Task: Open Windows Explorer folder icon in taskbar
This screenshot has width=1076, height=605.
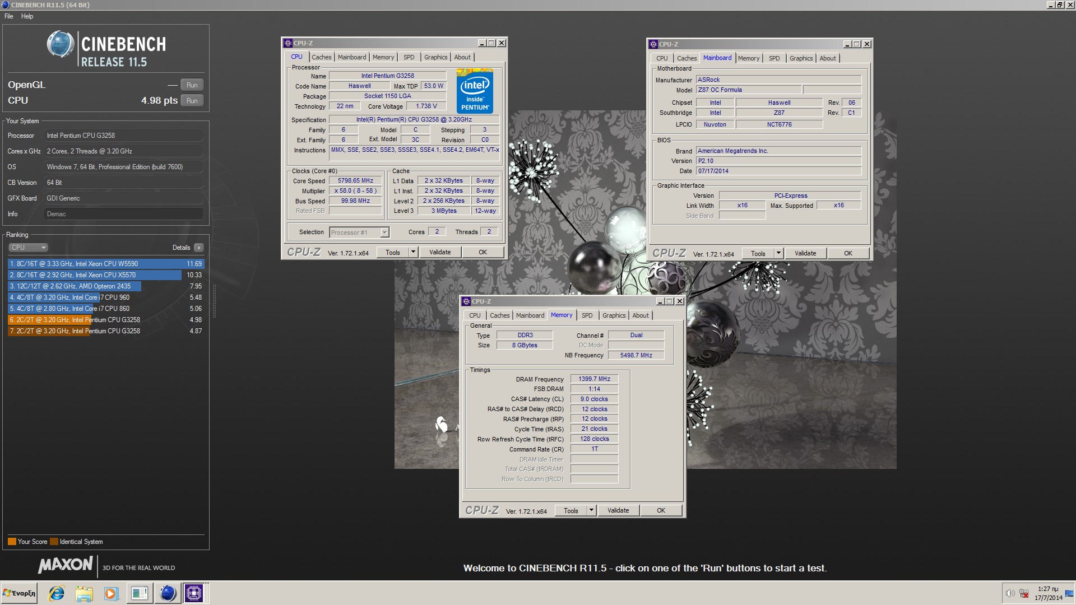Action: (84, 593)
